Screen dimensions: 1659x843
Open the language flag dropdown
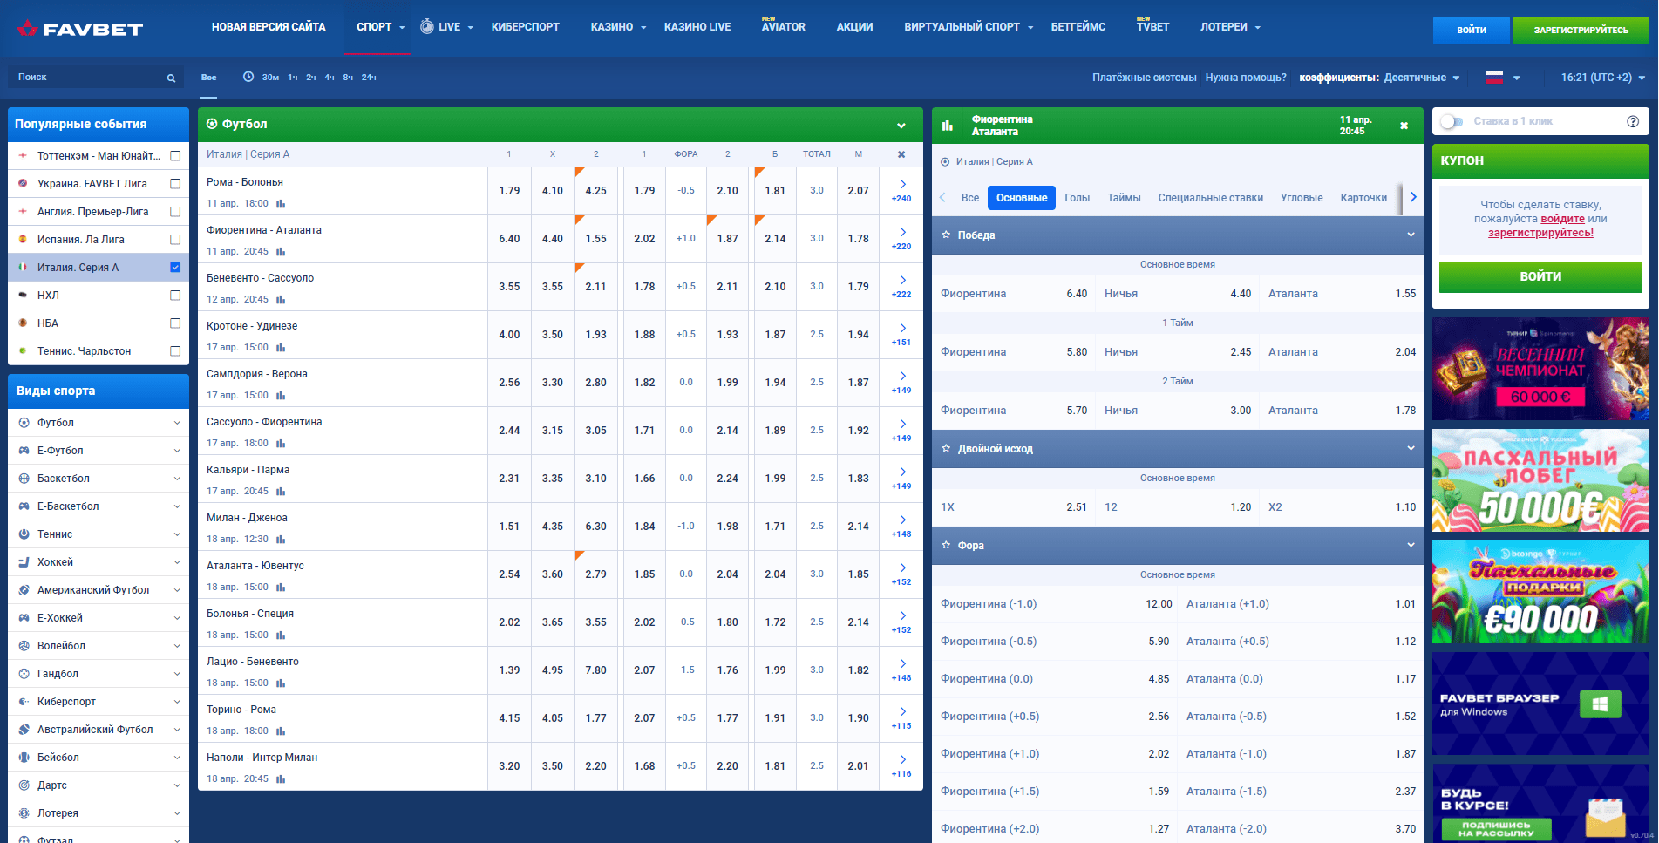[1502, 78]
